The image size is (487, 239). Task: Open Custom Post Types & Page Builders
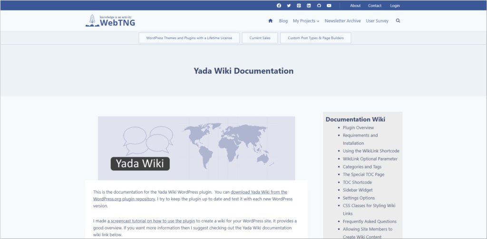pos(316,38)
